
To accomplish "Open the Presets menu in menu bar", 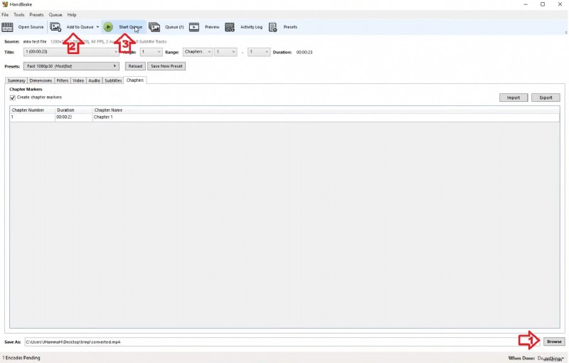I will 36,15.
